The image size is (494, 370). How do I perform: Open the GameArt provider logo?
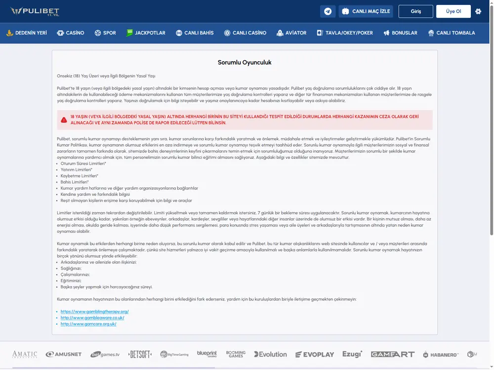[x=393, y=354]
